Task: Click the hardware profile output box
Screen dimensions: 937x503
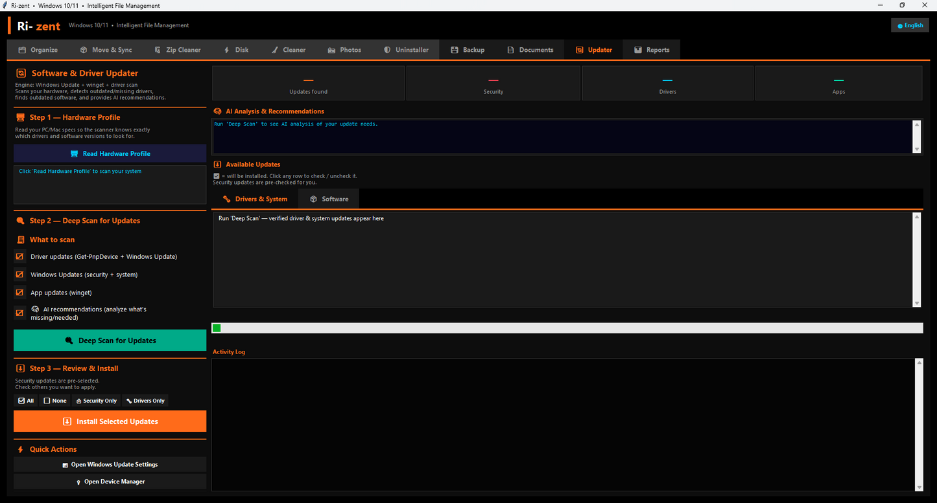Action: (110, 184)
